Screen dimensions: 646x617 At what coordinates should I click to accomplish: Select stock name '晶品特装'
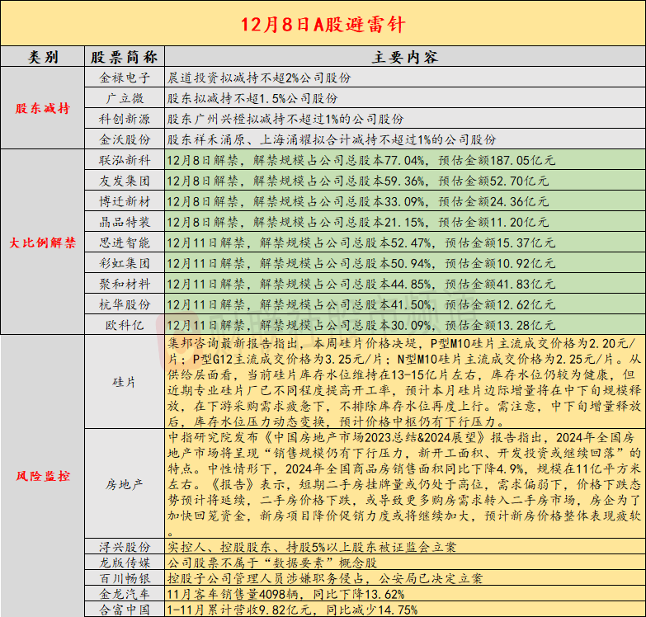pos(125,222)
